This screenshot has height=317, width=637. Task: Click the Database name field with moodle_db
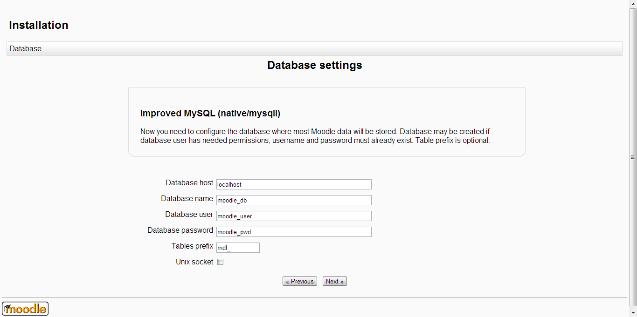(x=294, y=200)
